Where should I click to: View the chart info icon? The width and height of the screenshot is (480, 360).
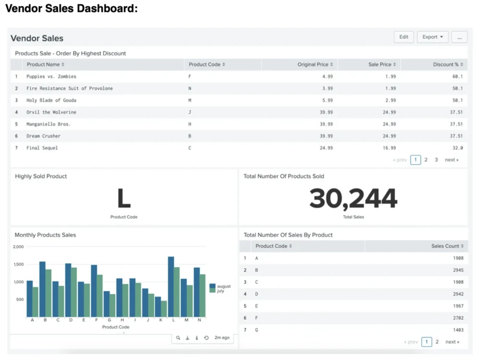point(197,337)
